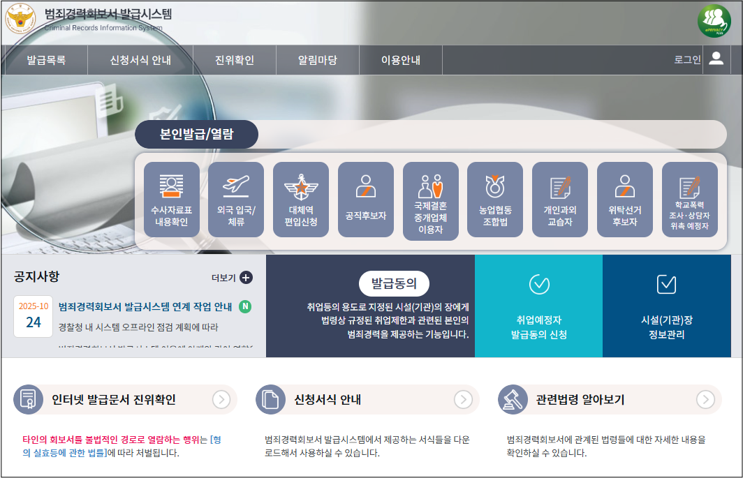Viewport: 743px width, 478px height.
Task: Select the 수사자료표 내용확인 icon
Action: click(x=171, y=199)
